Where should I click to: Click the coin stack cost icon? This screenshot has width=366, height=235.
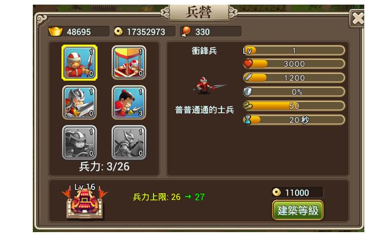coord(248,105)
